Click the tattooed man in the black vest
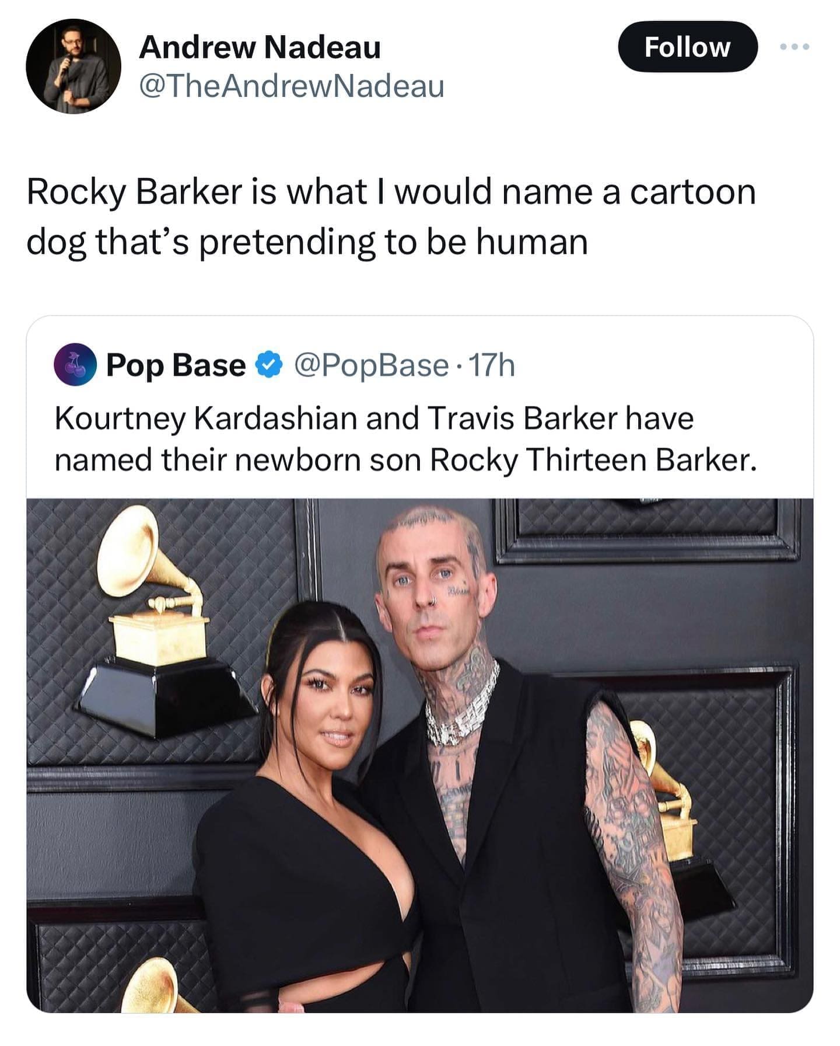840x1046 pixels. tap(513, 759)
